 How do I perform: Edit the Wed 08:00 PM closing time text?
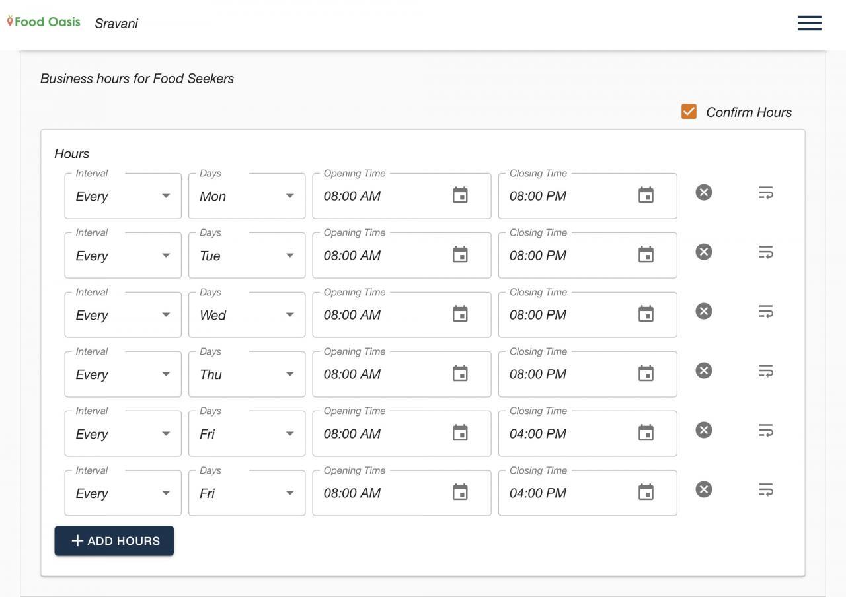538,315
